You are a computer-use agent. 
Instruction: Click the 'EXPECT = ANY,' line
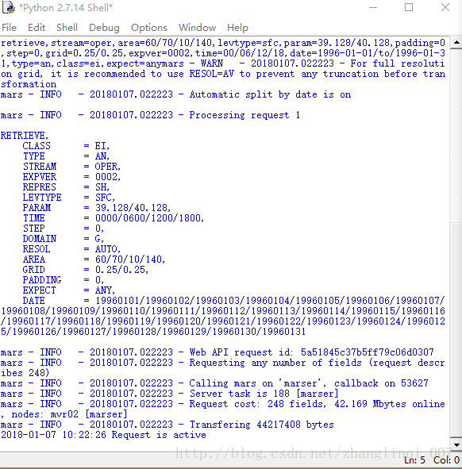tap(69, 290)
